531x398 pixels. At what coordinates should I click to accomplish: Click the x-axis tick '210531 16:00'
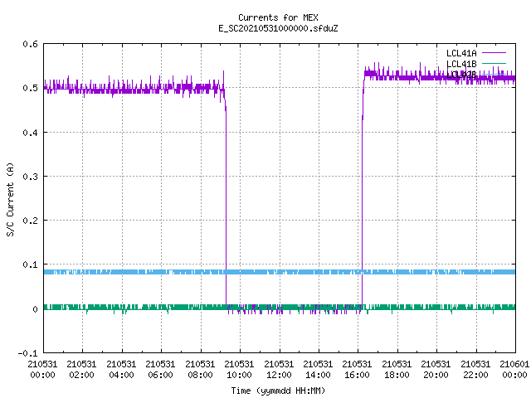[357, 370]
